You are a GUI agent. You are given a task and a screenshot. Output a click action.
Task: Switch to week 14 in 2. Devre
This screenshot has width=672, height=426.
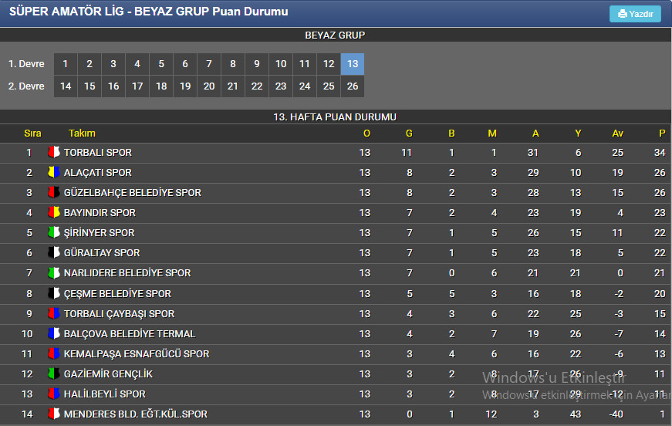(x=66, y=86)
